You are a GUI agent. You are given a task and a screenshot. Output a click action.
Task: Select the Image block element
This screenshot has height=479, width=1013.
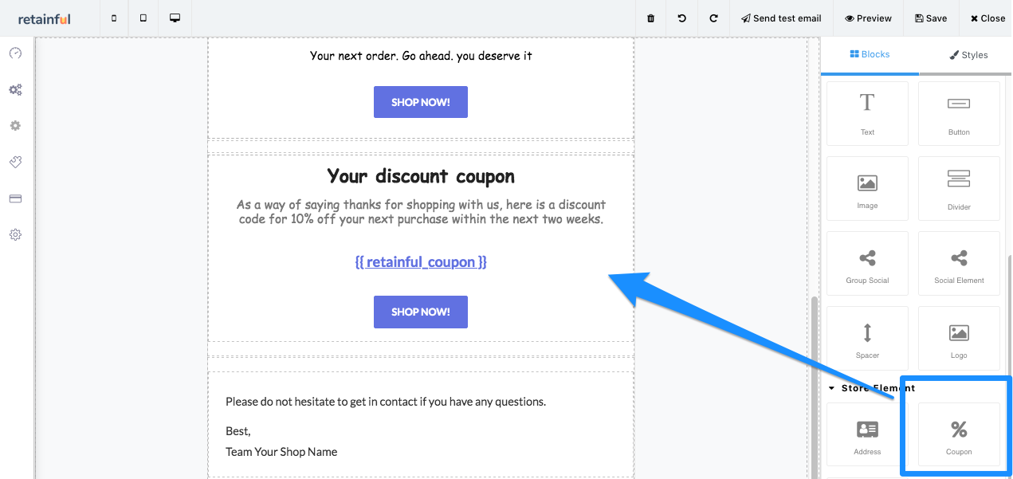[867, 187]
